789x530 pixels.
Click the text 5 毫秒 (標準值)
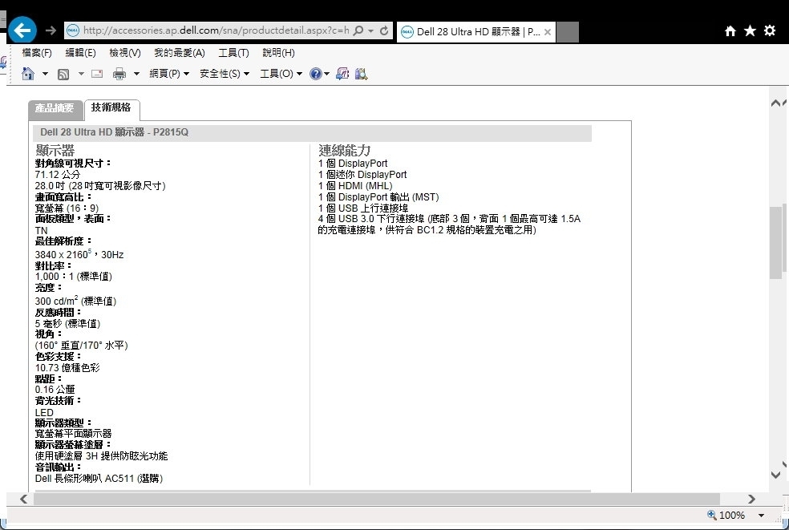(x=67, y=324)
